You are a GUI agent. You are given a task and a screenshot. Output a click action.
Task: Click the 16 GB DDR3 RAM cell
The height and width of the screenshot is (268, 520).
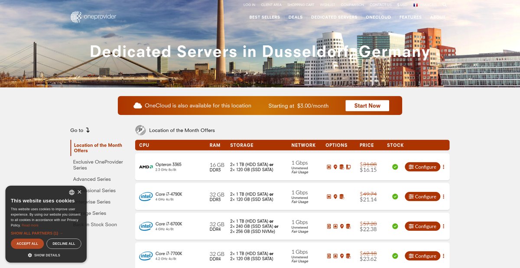pos(217,167)
